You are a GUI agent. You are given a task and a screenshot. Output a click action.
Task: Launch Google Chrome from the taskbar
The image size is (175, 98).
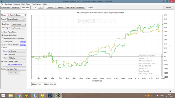[18, 96]
